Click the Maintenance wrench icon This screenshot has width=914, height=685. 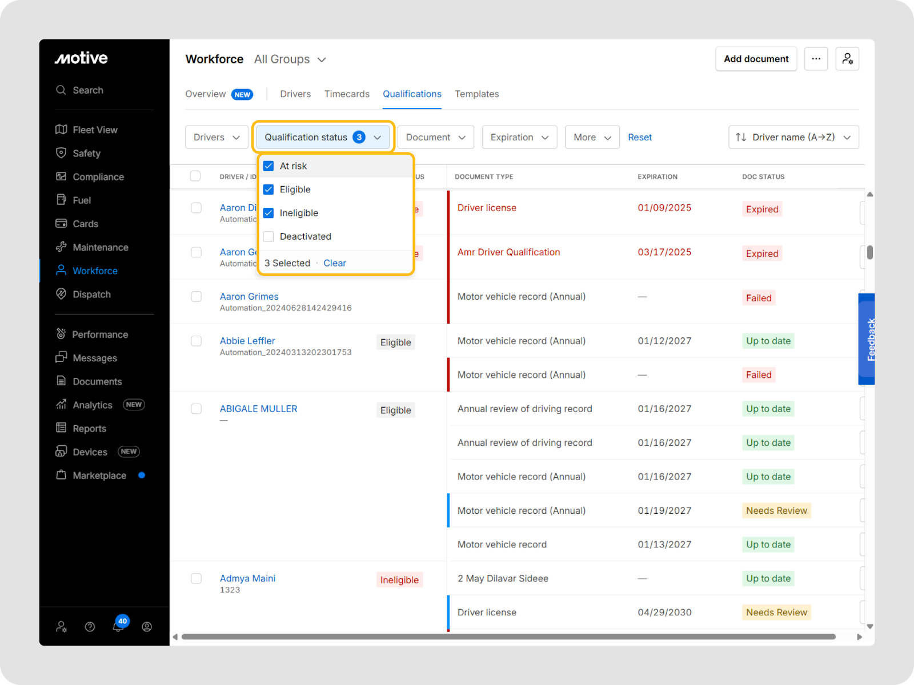coord(61,247)
